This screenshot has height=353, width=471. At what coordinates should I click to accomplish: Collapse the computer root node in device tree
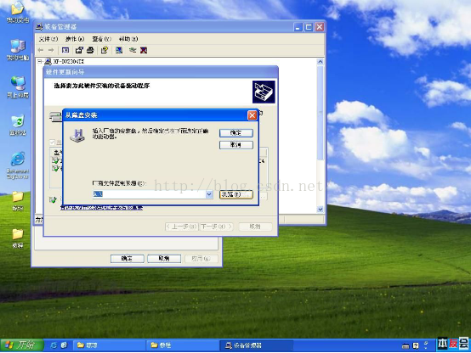(x=40, y=61)
